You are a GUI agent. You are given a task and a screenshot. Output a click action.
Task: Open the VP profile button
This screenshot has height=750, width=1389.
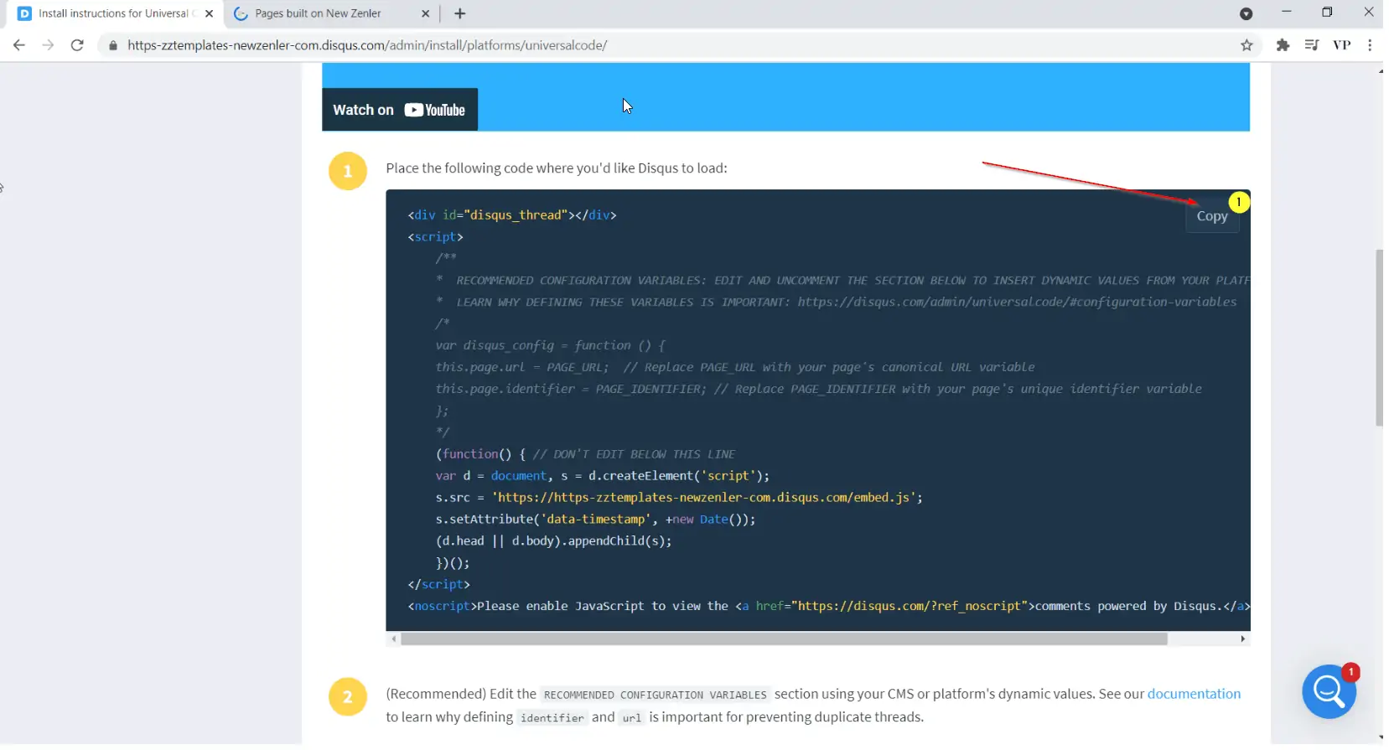[1341, 45]
